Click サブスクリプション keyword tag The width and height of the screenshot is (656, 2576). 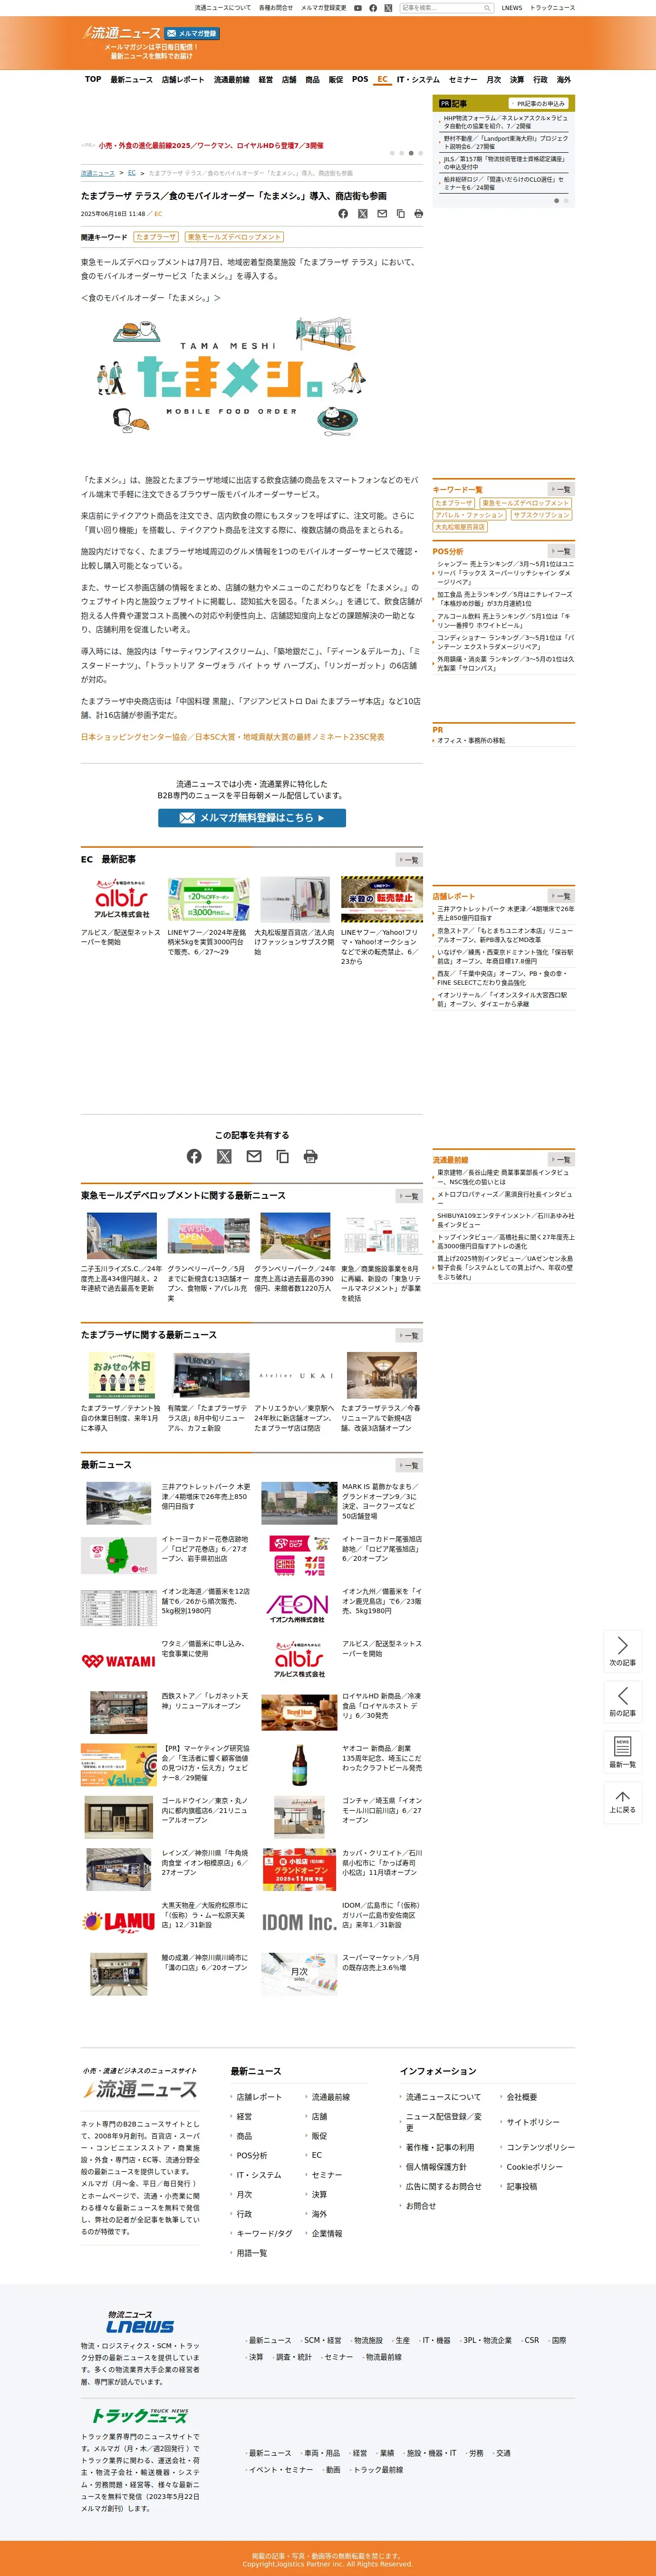tap(541, 515)
